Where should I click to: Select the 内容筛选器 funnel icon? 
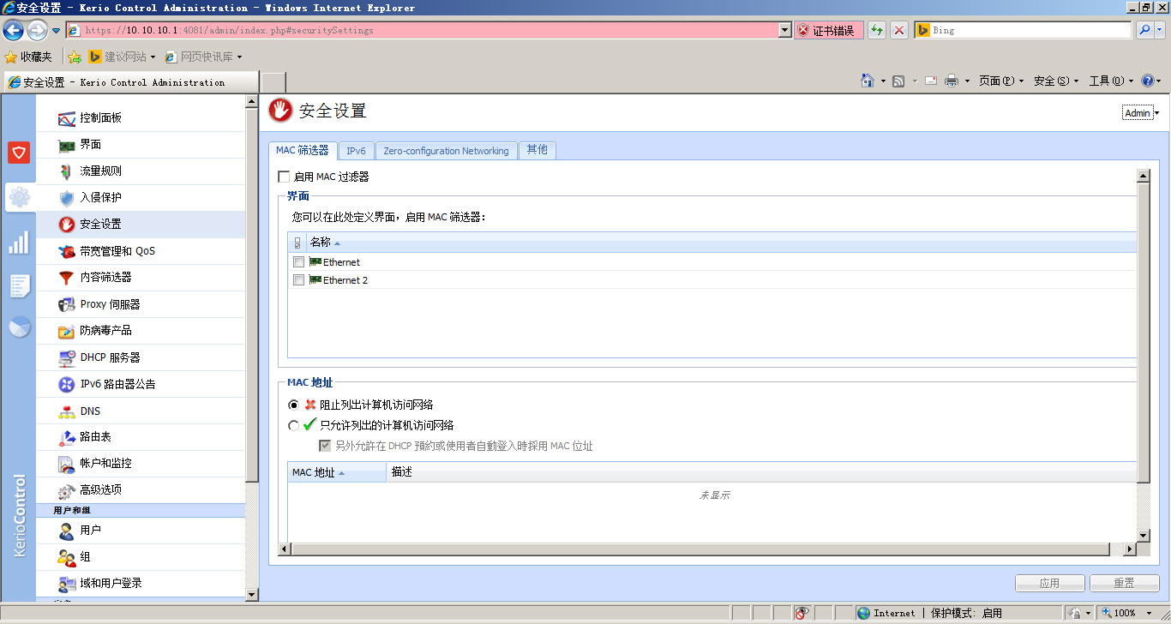click(67, 278)
